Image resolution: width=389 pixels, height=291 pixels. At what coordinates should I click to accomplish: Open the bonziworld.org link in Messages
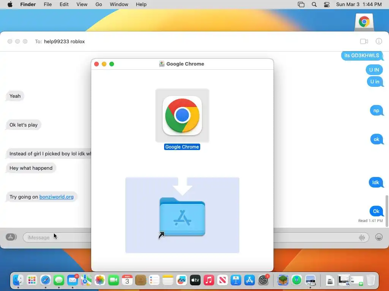coord(56,197)
